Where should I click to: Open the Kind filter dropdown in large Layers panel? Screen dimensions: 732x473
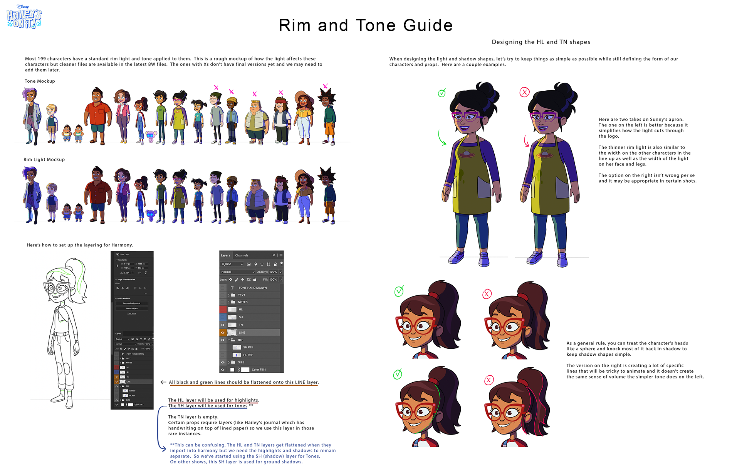click(232, 264)
